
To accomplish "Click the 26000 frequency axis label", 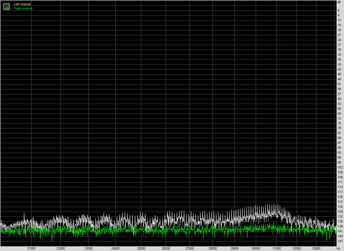I will click(166, 248).
